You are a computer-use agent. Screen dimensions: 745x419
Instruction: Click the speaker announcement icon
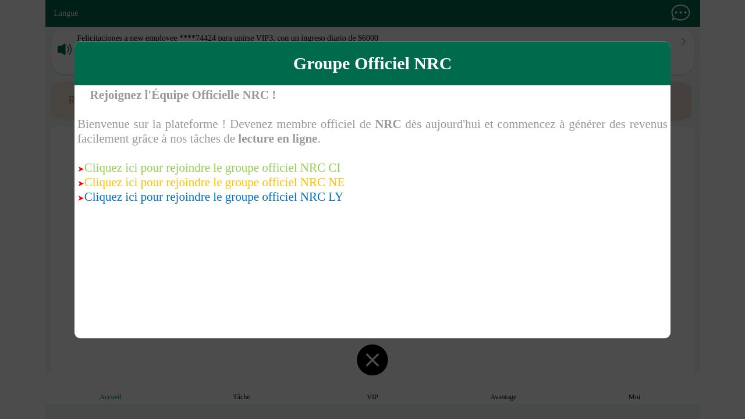coord(65,49)
